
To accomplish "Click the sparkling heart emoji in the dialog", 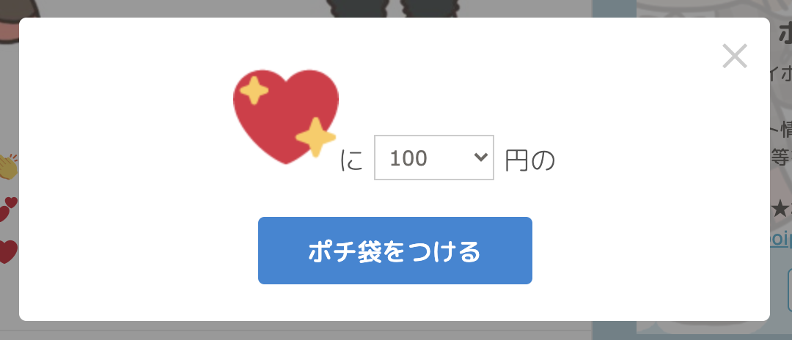I will coord(286,117).
